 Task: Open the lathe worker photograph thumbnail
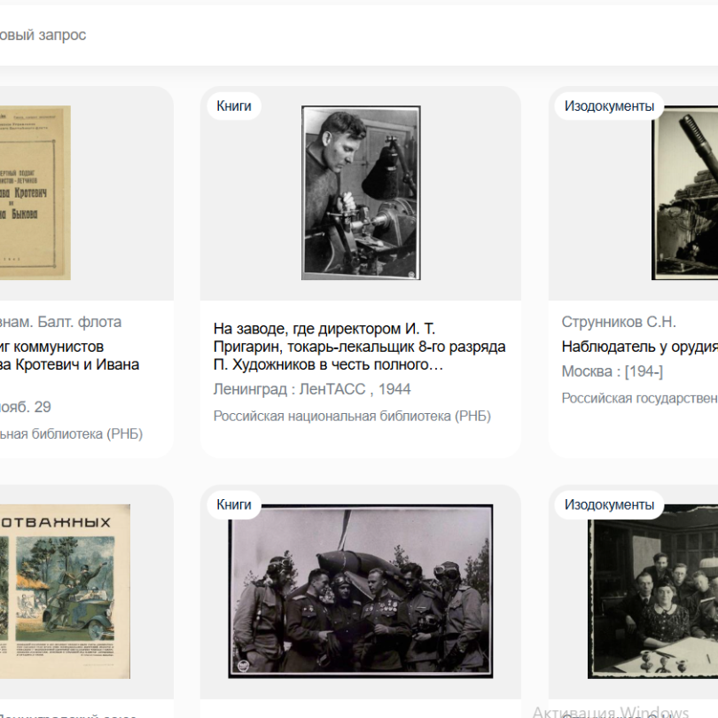[x=361, y=192]
